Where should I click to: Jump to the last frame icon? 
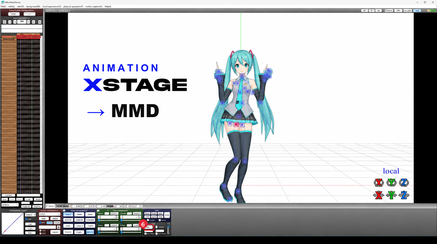pyautogui.click(x=40, y=22)
